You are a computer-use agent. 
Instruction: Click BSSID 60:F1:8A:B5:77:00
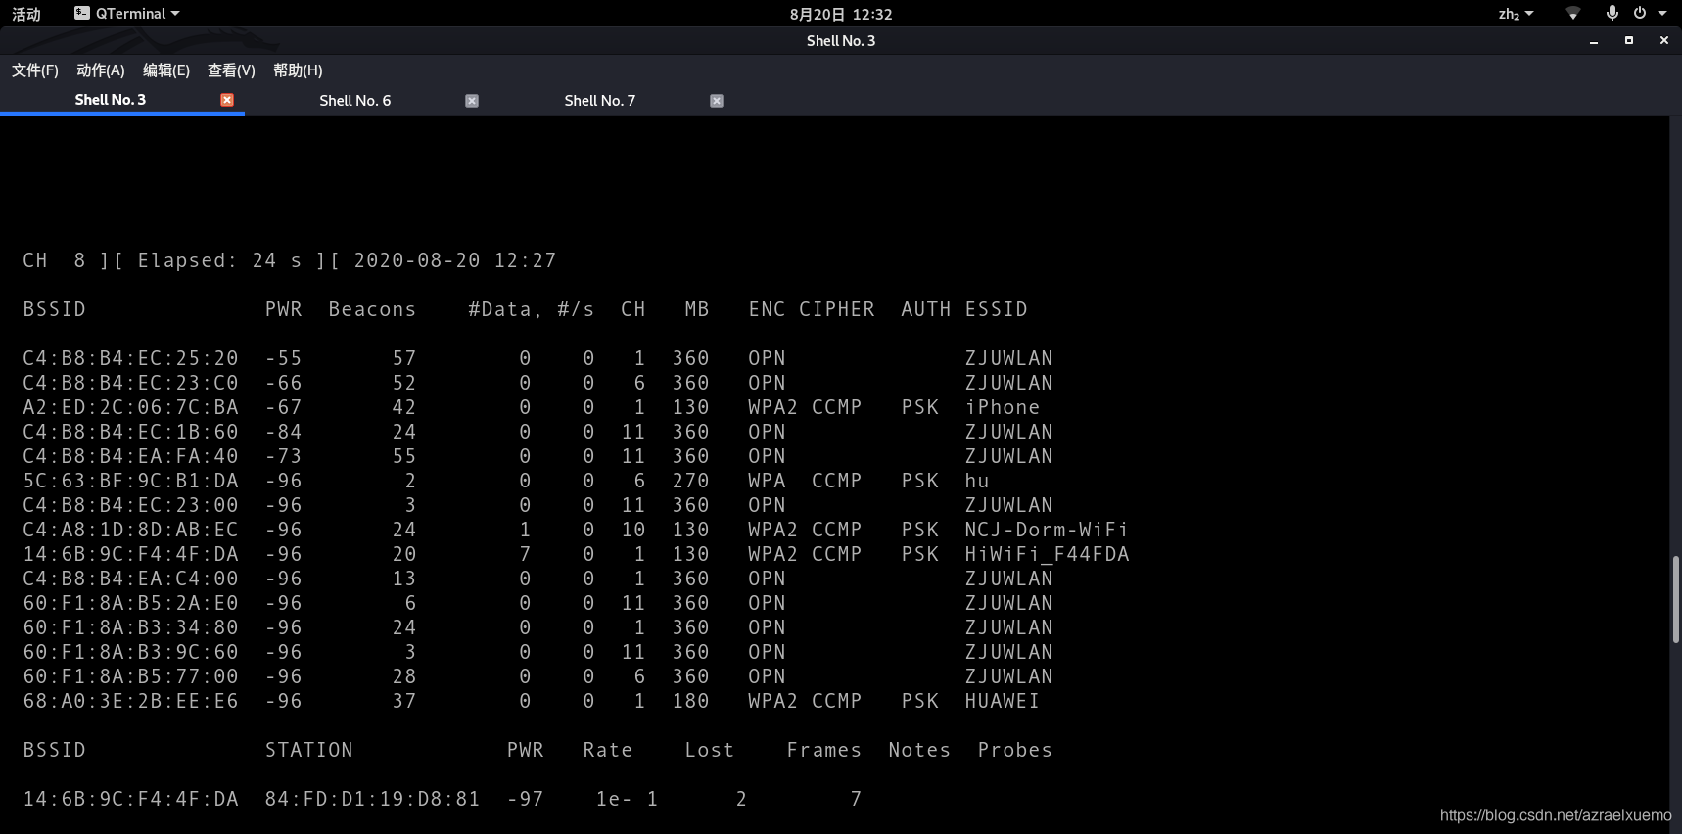(130, 676)
